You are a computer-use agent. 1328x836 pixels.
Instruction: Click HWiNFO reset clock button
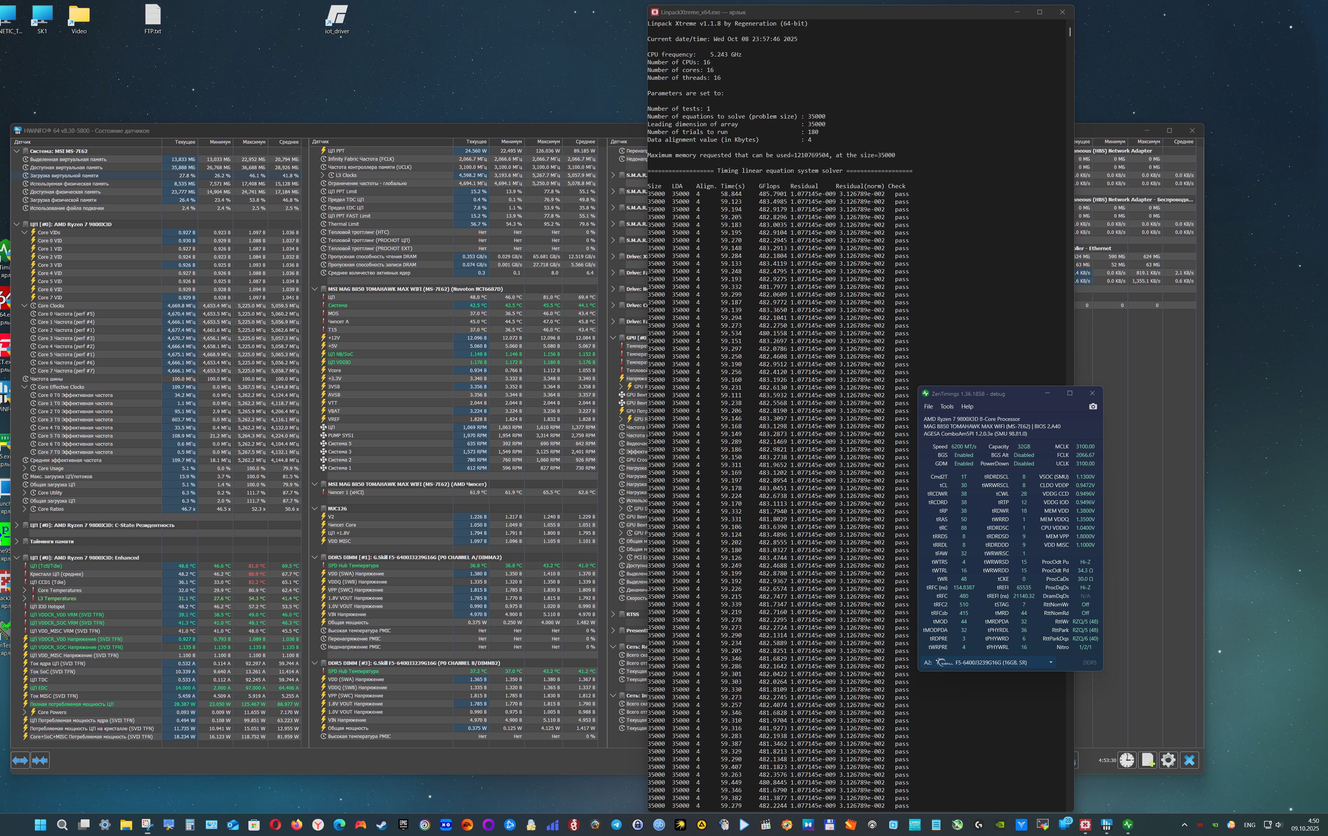tap(1127, 760)
